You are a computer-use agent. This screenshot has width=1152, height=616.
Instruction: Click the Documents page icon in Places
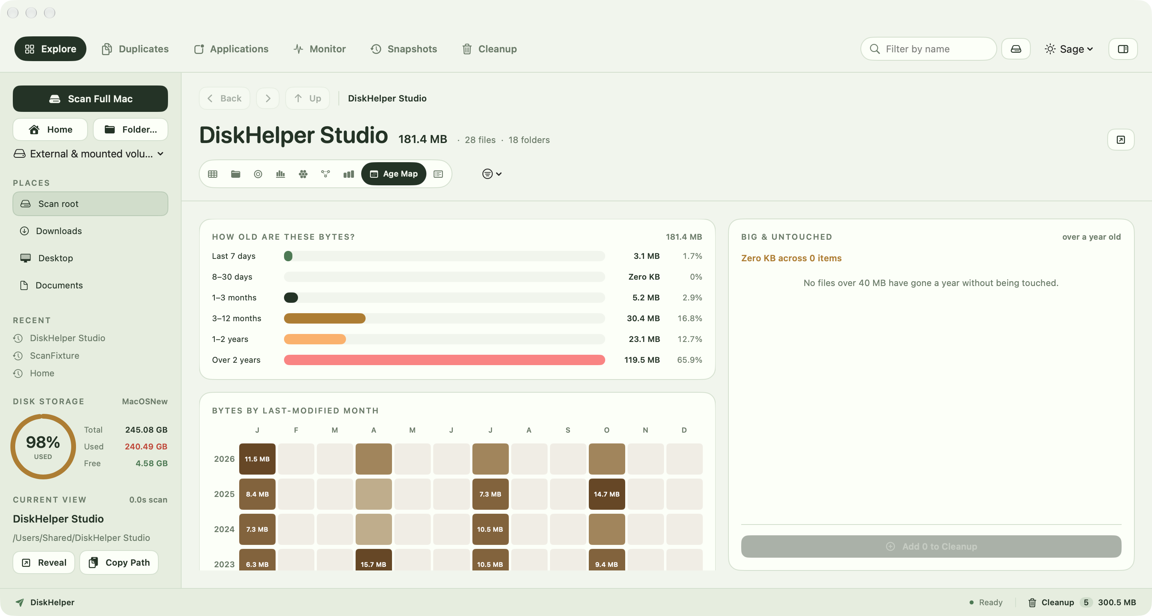pyautogui.click(x=24, y=285)
